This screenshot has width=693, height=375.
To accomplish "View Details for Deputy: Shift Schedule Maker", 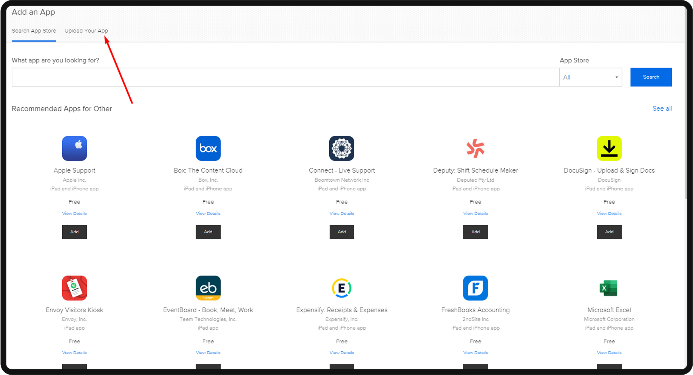I will [x=475, y=214].
